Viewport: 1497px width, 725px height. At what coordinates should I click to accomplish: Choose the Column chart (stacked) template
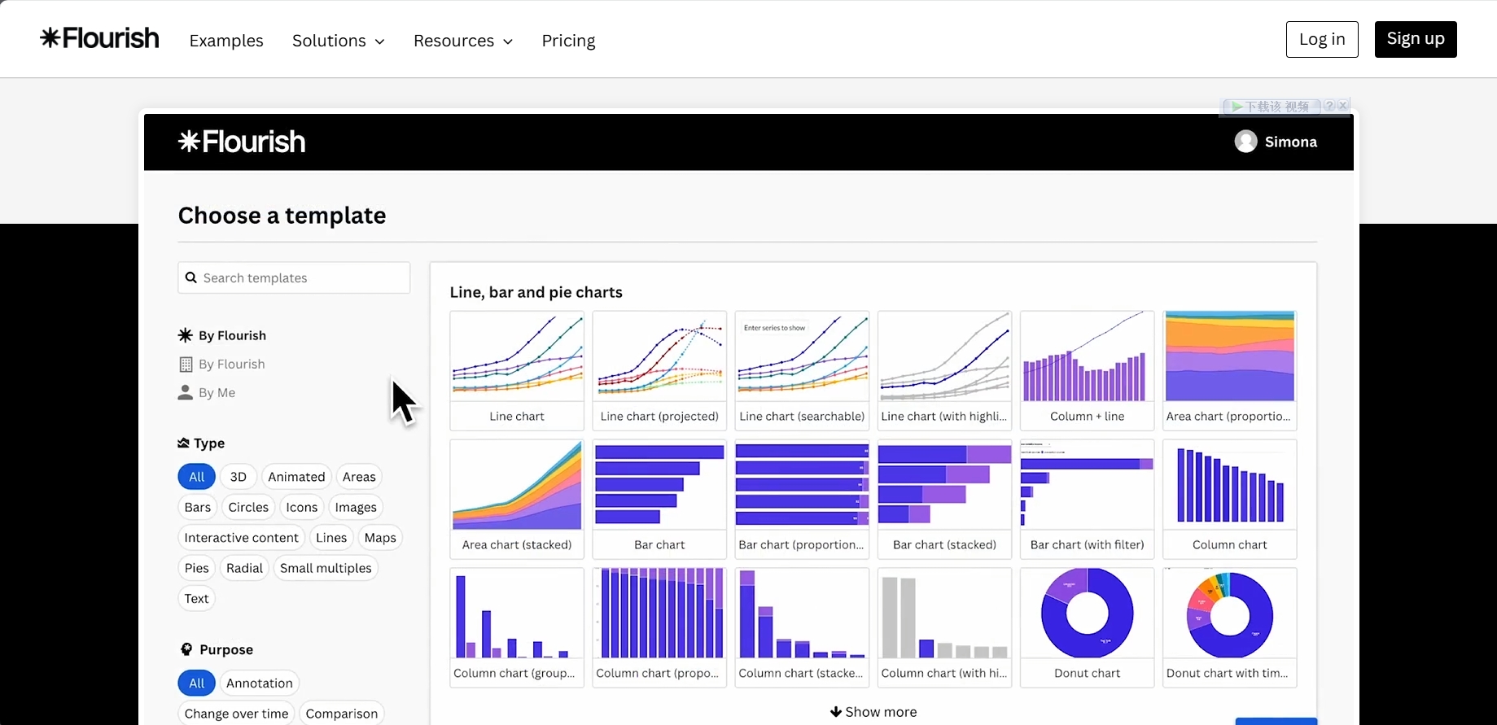(x=802, y=627)
